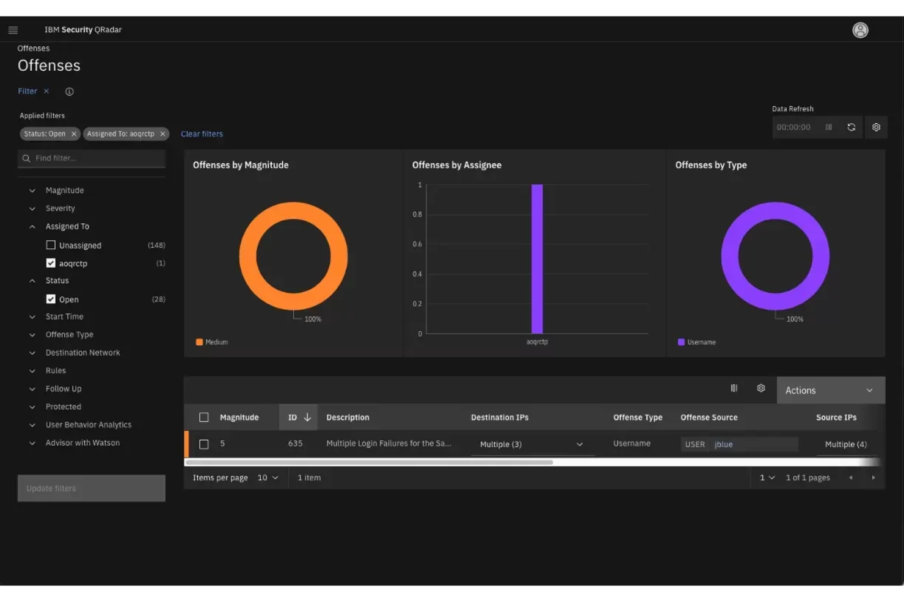This screenshot has width=904, height=602.
Task: Open the user profile avatar icon
Action: [860, 29]
